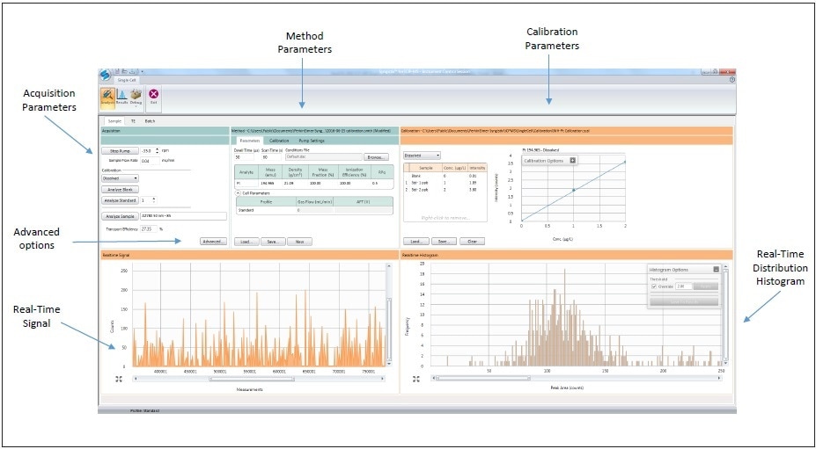Select the Pt analyte row cell

point(246,183)
